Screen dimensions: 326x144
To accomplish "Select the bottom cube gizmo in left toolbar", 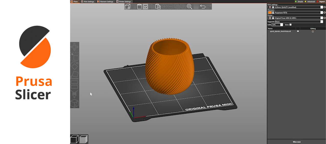I will [x=74, y=103].
